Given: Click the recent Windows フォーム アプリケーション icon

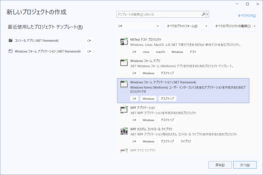Looking at the screenshot, I should click(11, 51).
